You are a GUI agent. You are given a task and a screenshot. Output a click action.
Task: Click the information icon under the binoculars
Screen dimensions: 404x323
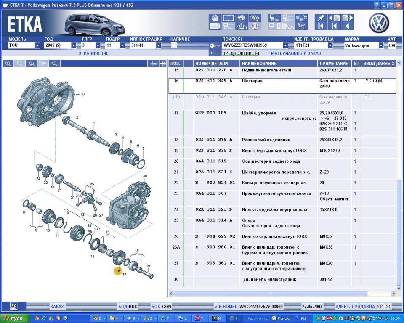point(242,26)
